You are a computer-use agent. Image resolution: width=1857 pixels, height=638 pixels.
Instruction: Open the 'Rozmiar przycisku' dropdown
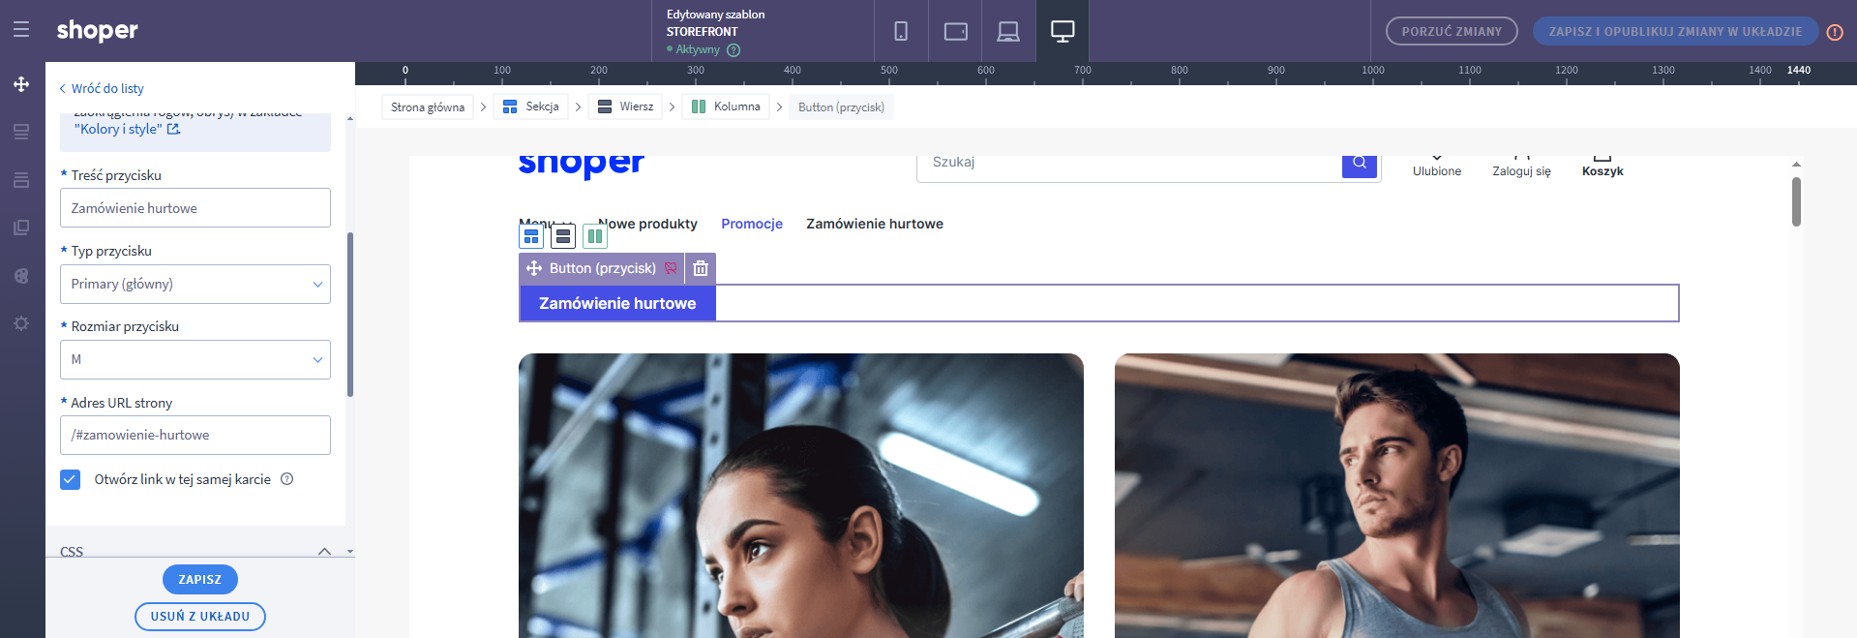pos(195,359)
